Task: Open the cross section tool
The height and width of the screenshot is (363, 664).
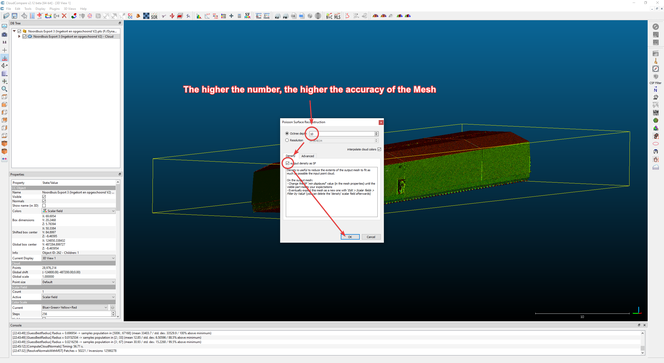Action: tap(180, 16)
